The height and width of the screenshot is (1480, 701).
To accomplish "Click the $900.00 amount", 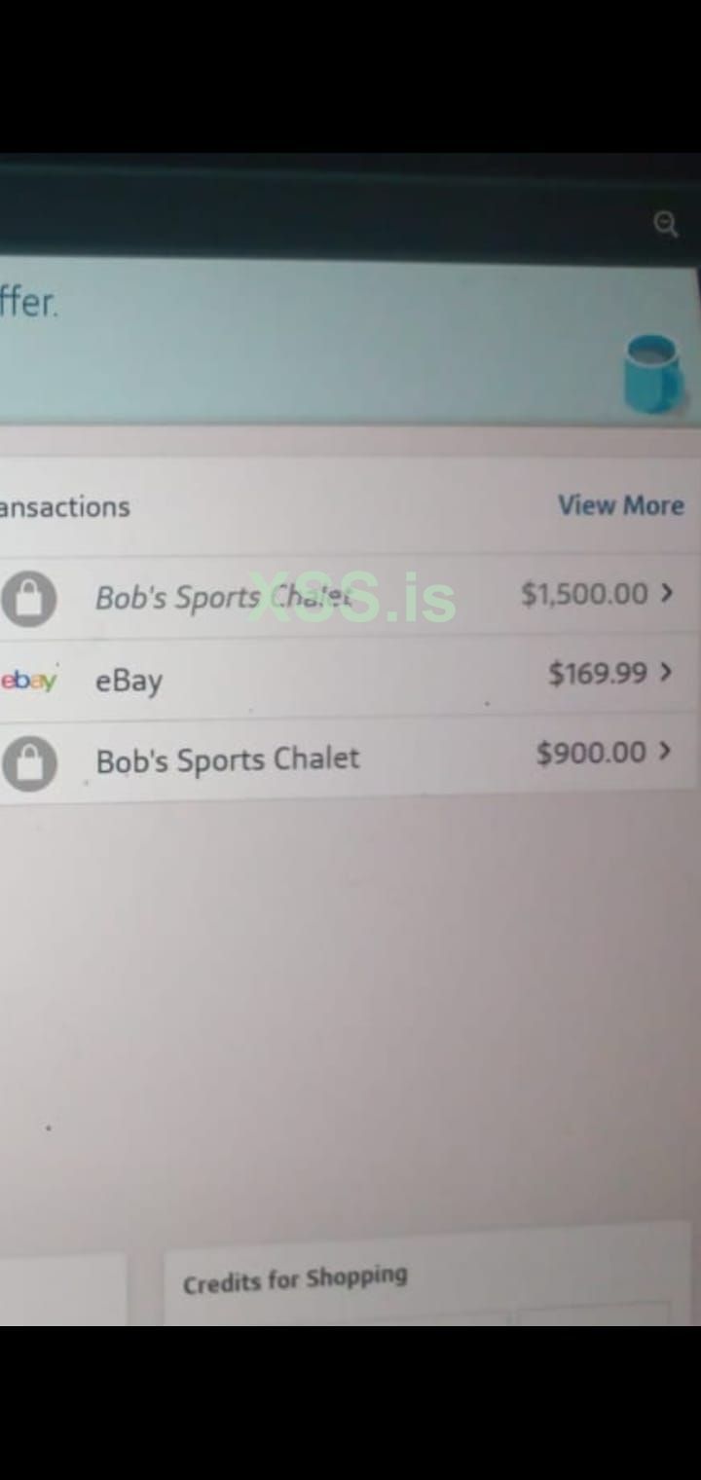I will 591,752.
